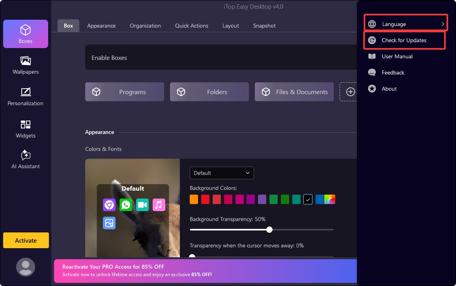Image resolution: width=456 pixels, height=286 pixels.
Task: Switch to the Appearance tab
Action: tap(101, 26)
